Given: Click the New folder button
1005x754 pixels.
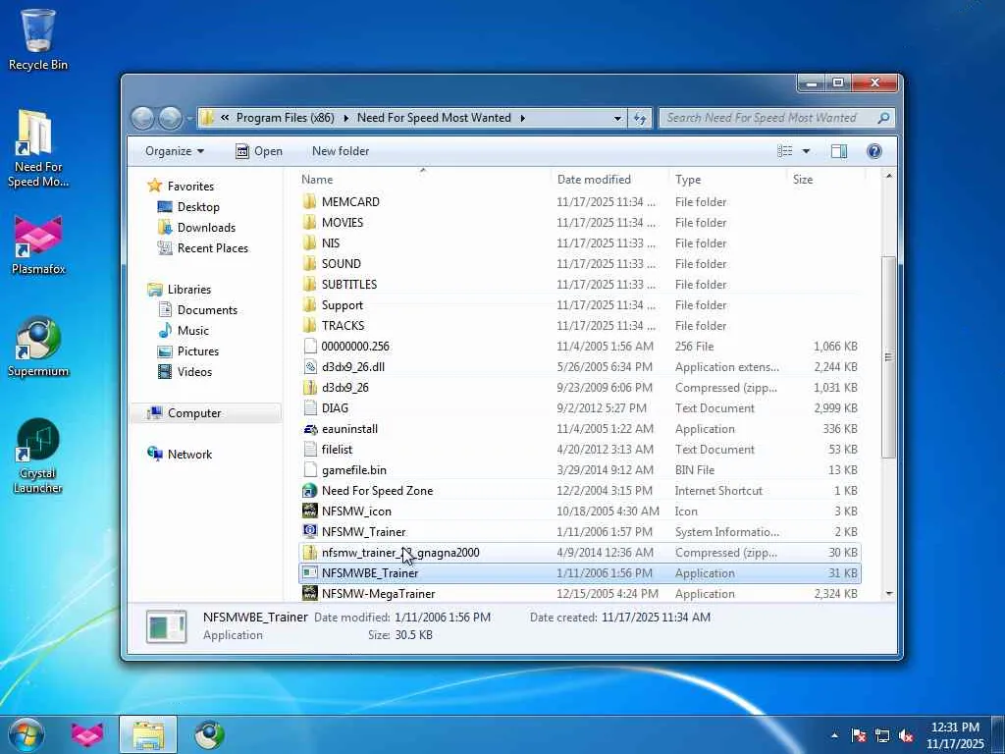Looking at the screenshot, I should pyautogui.click(x=341, y=151).
